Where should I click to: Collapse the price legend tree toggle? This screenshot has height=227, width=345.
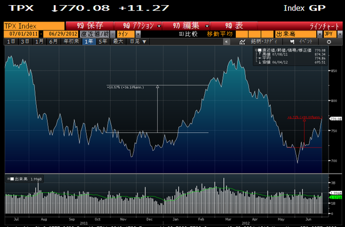[256, 50]
